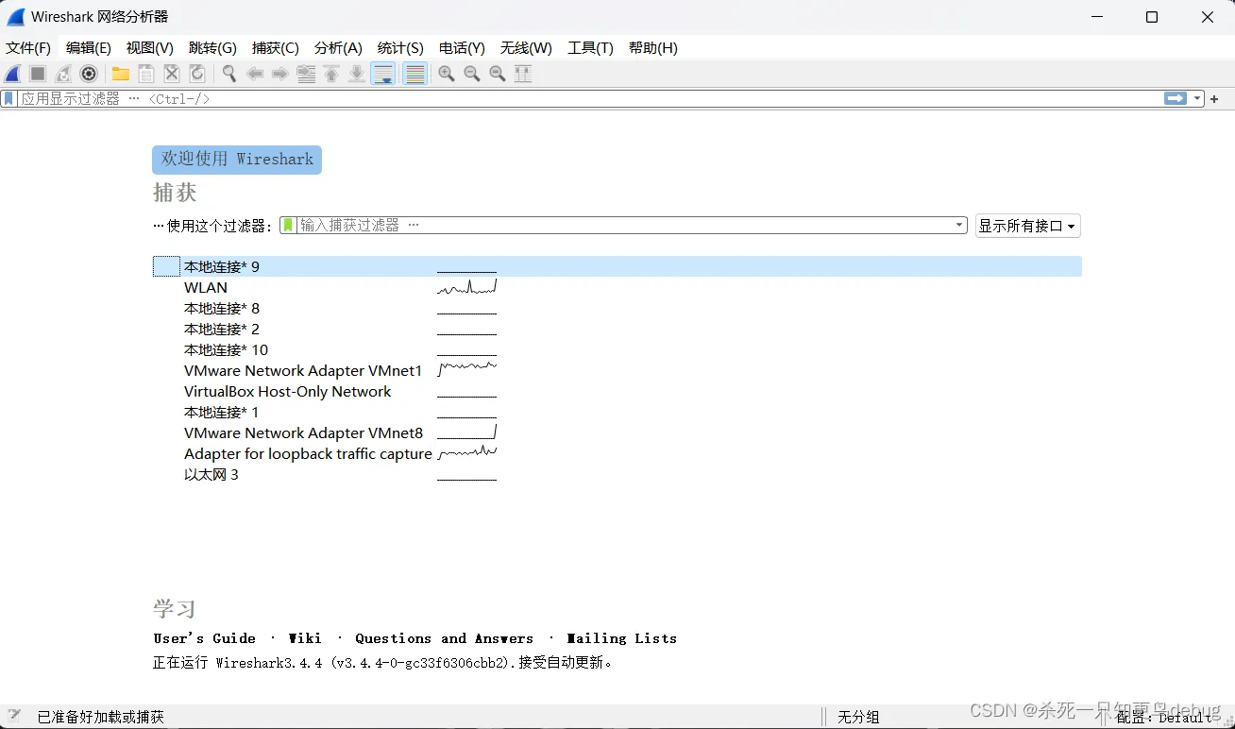Image resolution: width=1235 pixels, height=729 pixels.
Task: Open the 工具(T) menu
Action: (590, 48)
